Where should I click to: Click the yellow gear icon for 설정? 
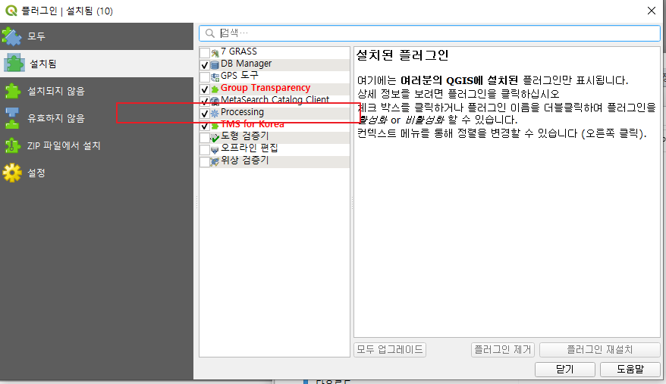12,173
